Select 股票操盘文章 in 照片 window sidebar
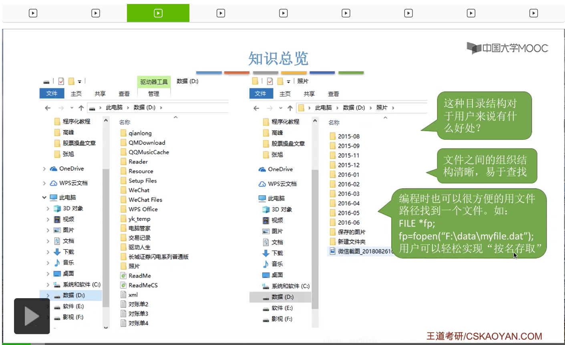 [284, 144]
